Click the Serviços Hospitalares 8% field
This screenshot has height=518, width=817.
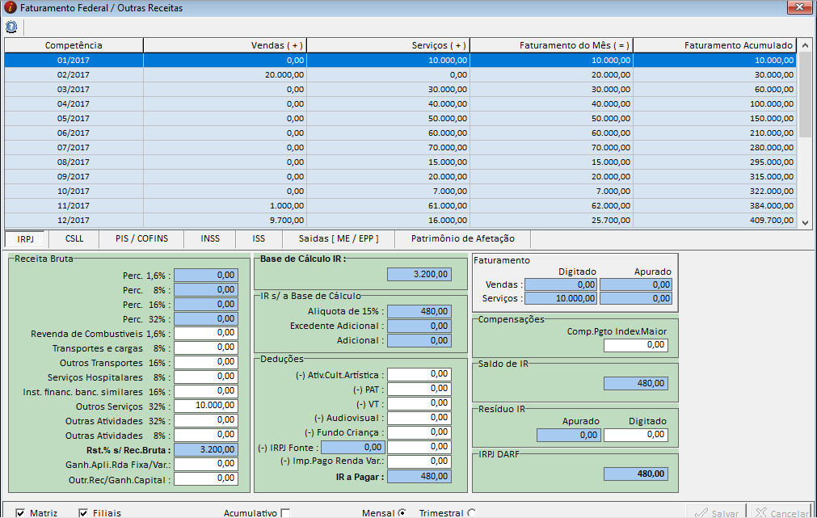click(x=206, y=377)
